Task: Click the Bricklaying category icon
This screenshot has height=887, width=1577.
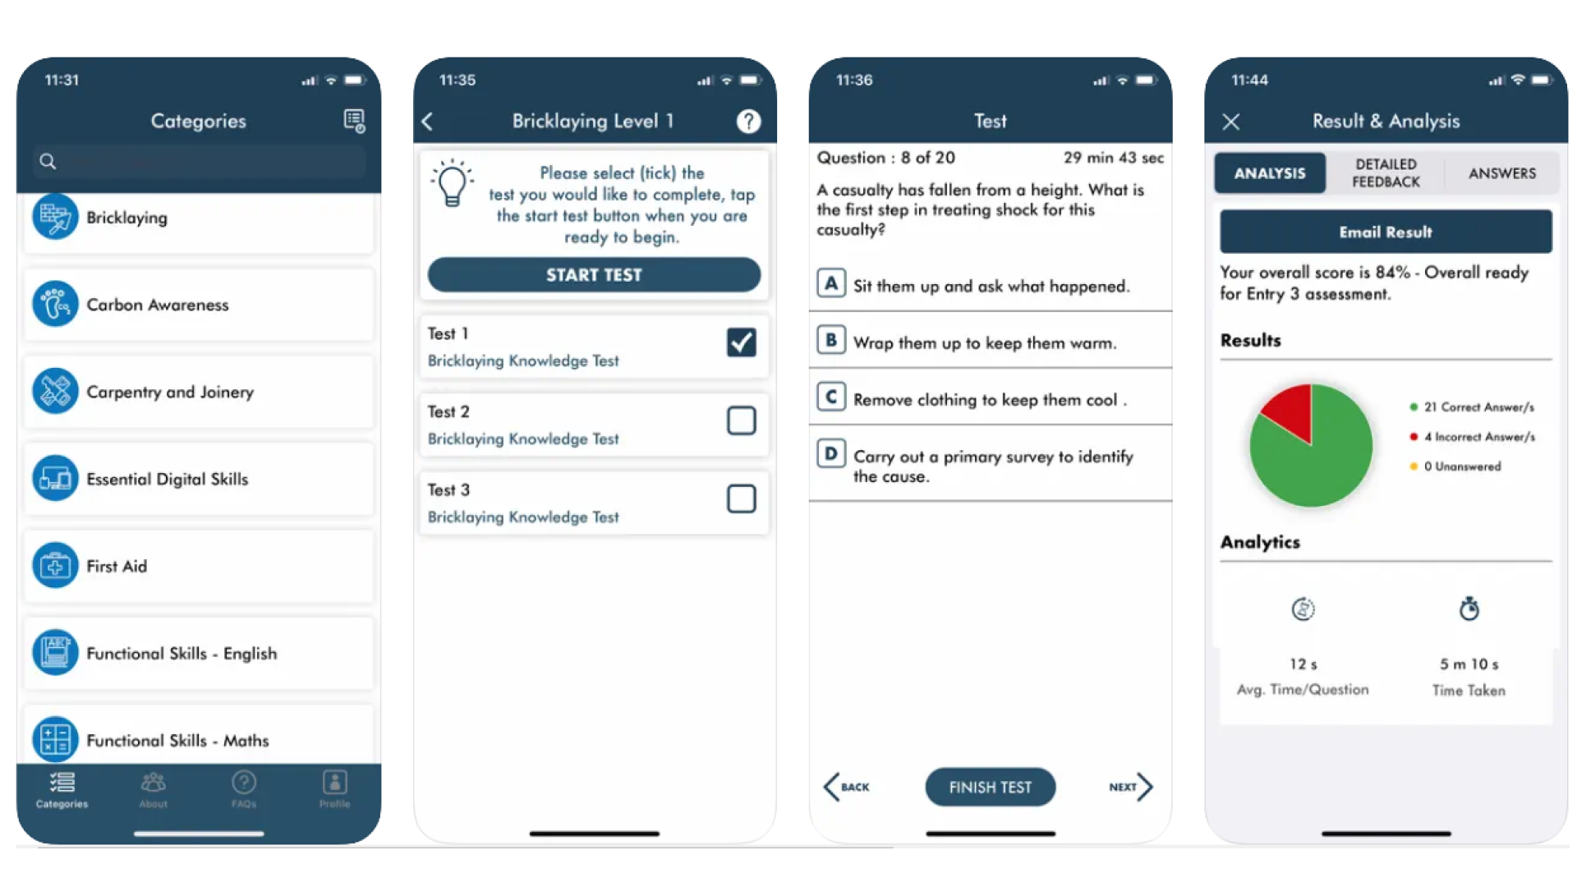Action: (x=55, y=217)
